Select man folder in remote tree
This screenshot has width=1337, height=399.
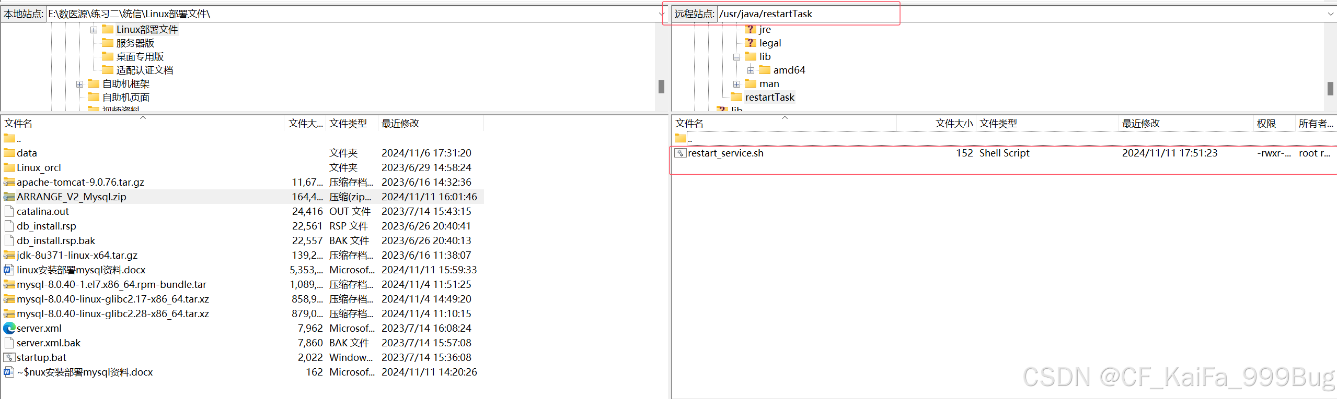click(769, 83)
